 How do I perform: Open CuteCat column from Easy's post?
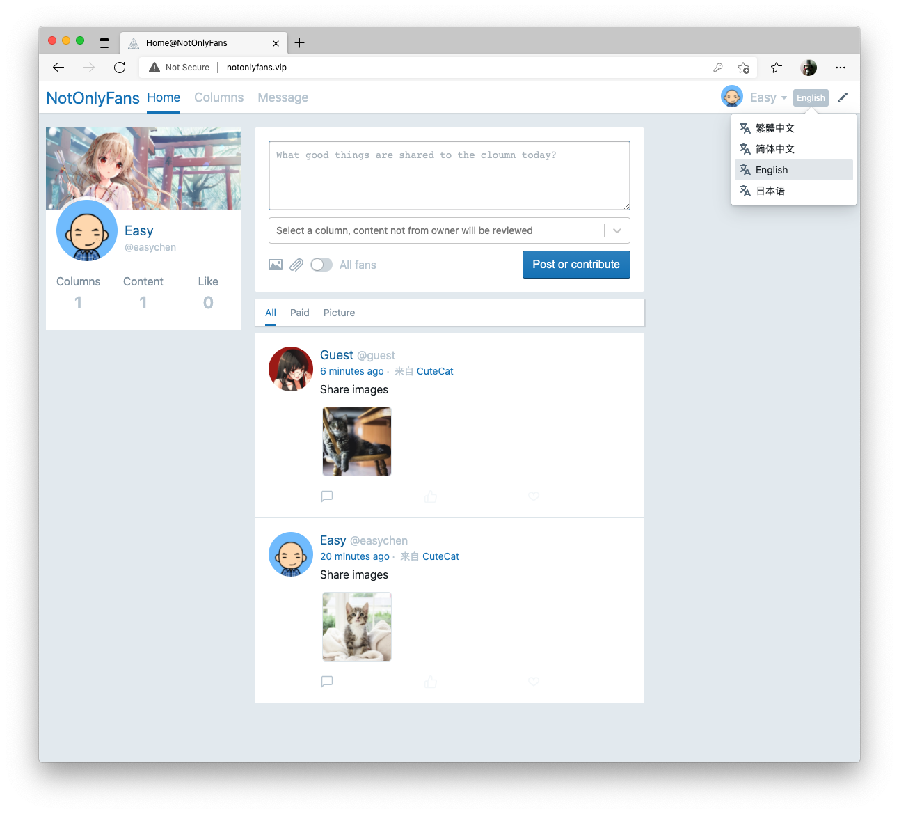440,556
